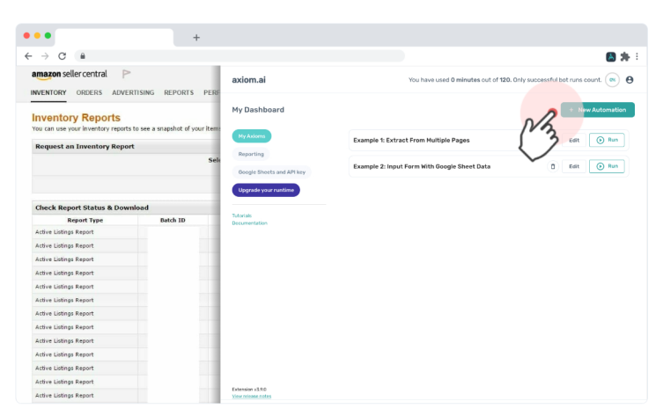This screenshot has height=416, width=663.
Task: Open the ORDERS tab in Seller Central
Action: point(89,92)
